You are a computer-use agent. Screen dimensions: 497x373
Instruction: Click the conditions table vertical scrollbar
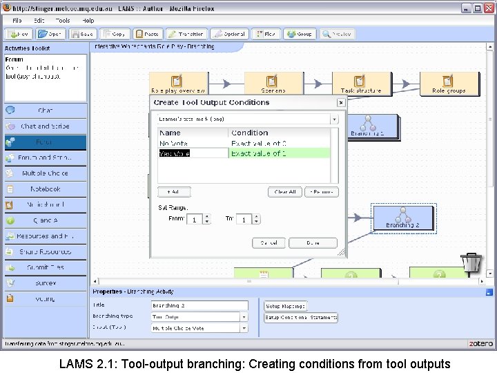point(334,155)
